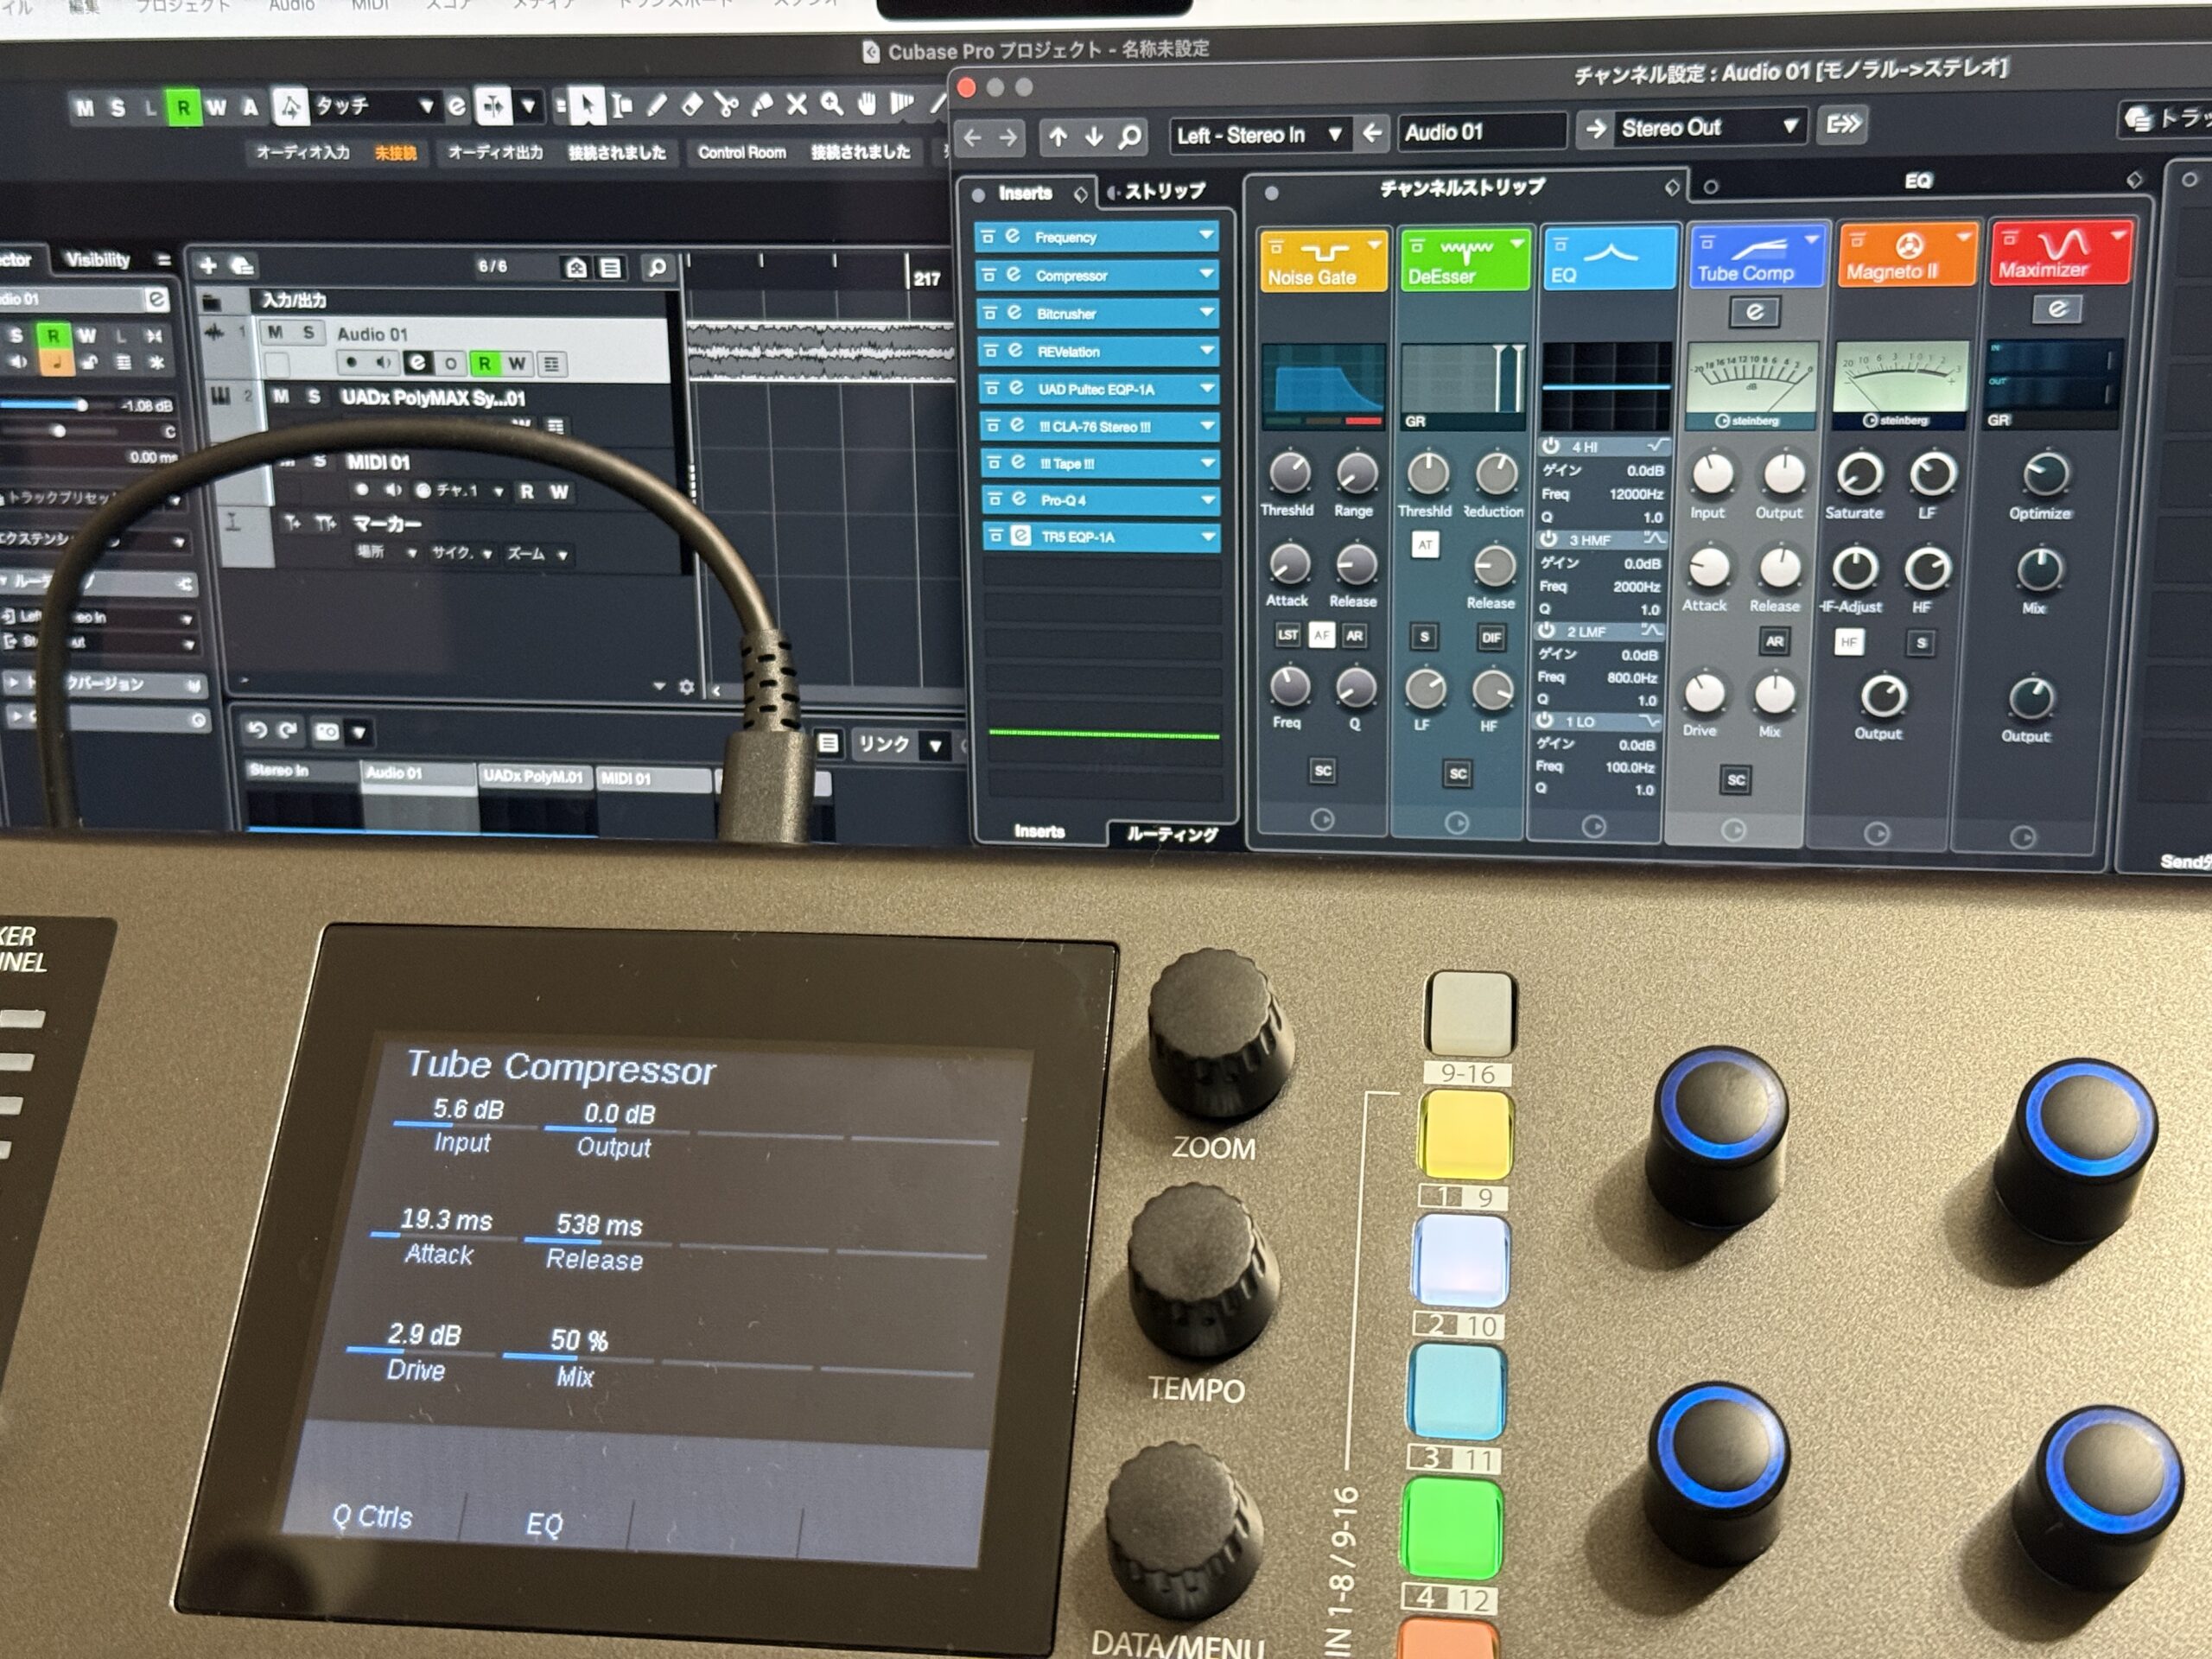The height and width of the screenshot is (1659, 2212).
Task: Click the Undo arrow in lower zone
Action: click(257, 730)
